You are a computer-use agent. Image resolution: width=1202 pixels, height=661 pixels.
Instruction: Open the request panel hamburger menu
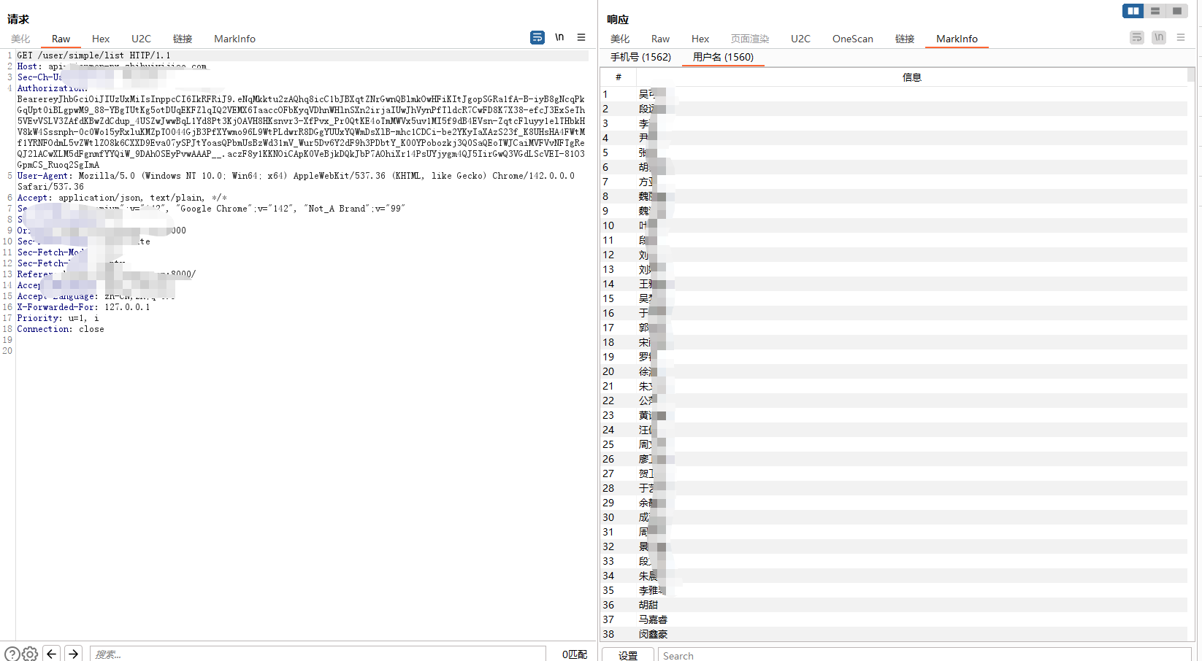click(x=581, y=37)
